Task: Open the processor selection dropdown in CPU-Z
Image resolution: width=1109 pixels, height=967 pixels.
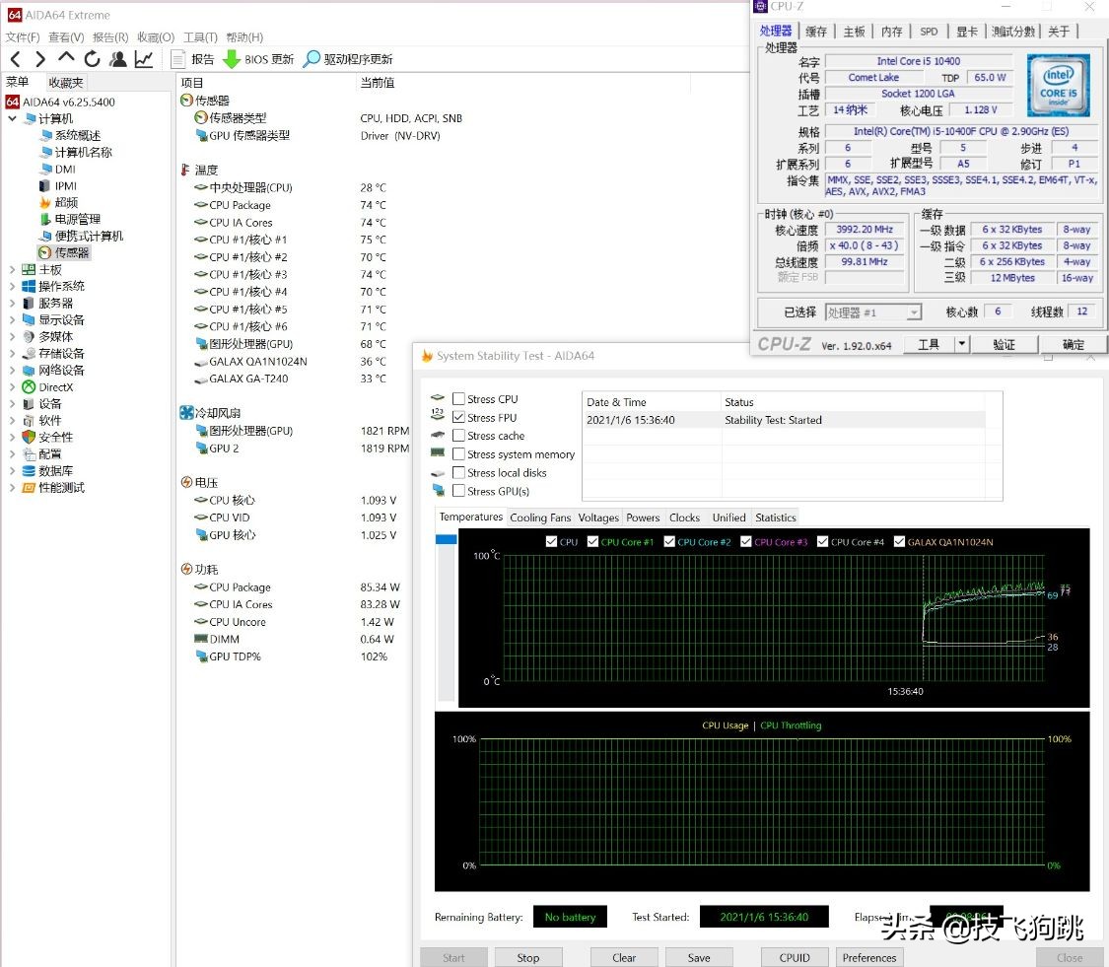Action: click(x=913, y=312)
